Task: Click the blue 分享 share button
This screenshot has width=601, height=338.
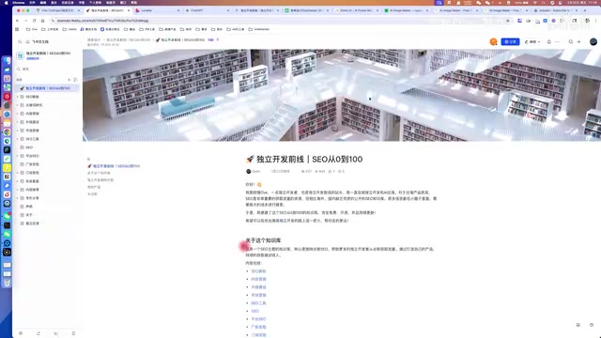Action: click(x=510, y=41)
